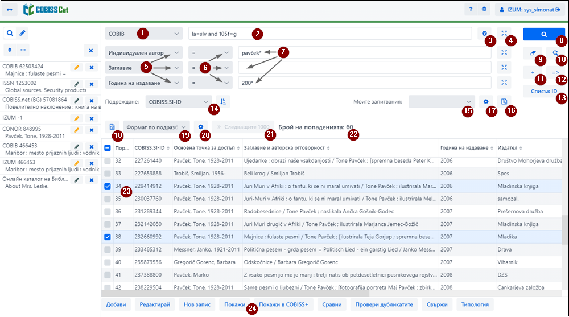Open sidebar more options ellipsis
The width and height of the screenshot is (569, 317).
point(23,50)
